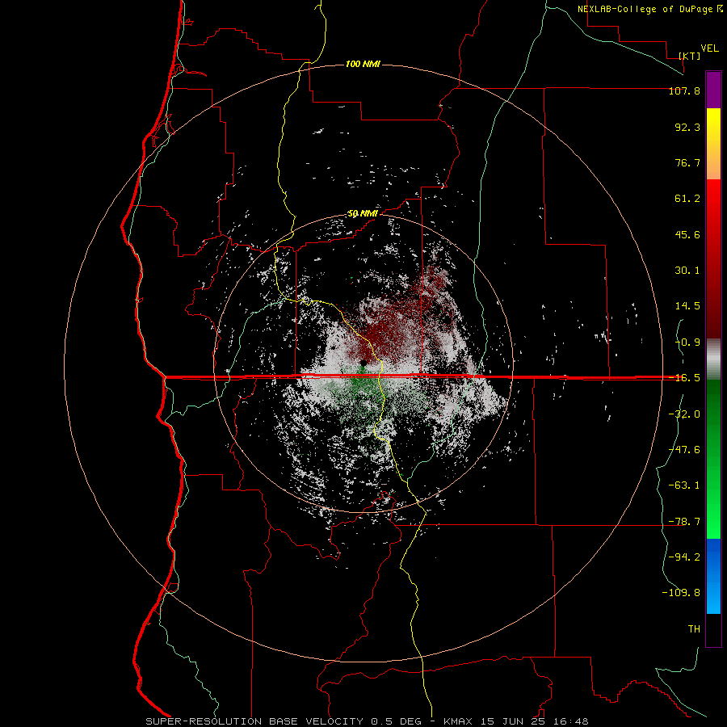
Task: Click the 92.3 velocity scale value
Action: [x=687, y=127]
